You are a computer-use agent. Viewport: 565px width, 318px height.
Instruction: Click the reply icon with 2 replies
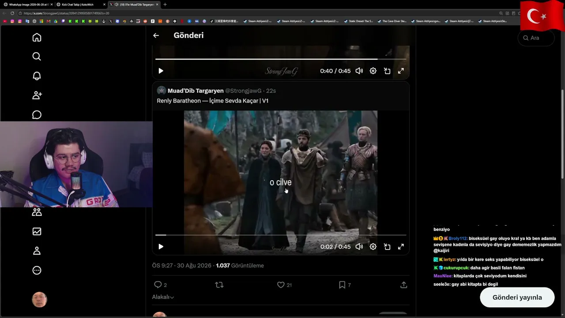[x=158, y=285]
